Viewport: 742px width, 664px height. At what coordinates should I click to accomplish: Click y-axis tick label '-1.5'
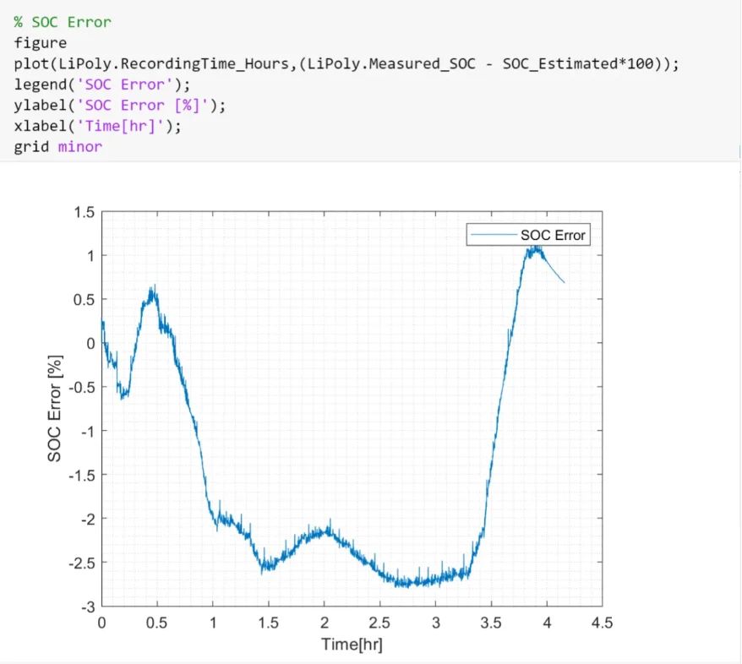(81, 476)
